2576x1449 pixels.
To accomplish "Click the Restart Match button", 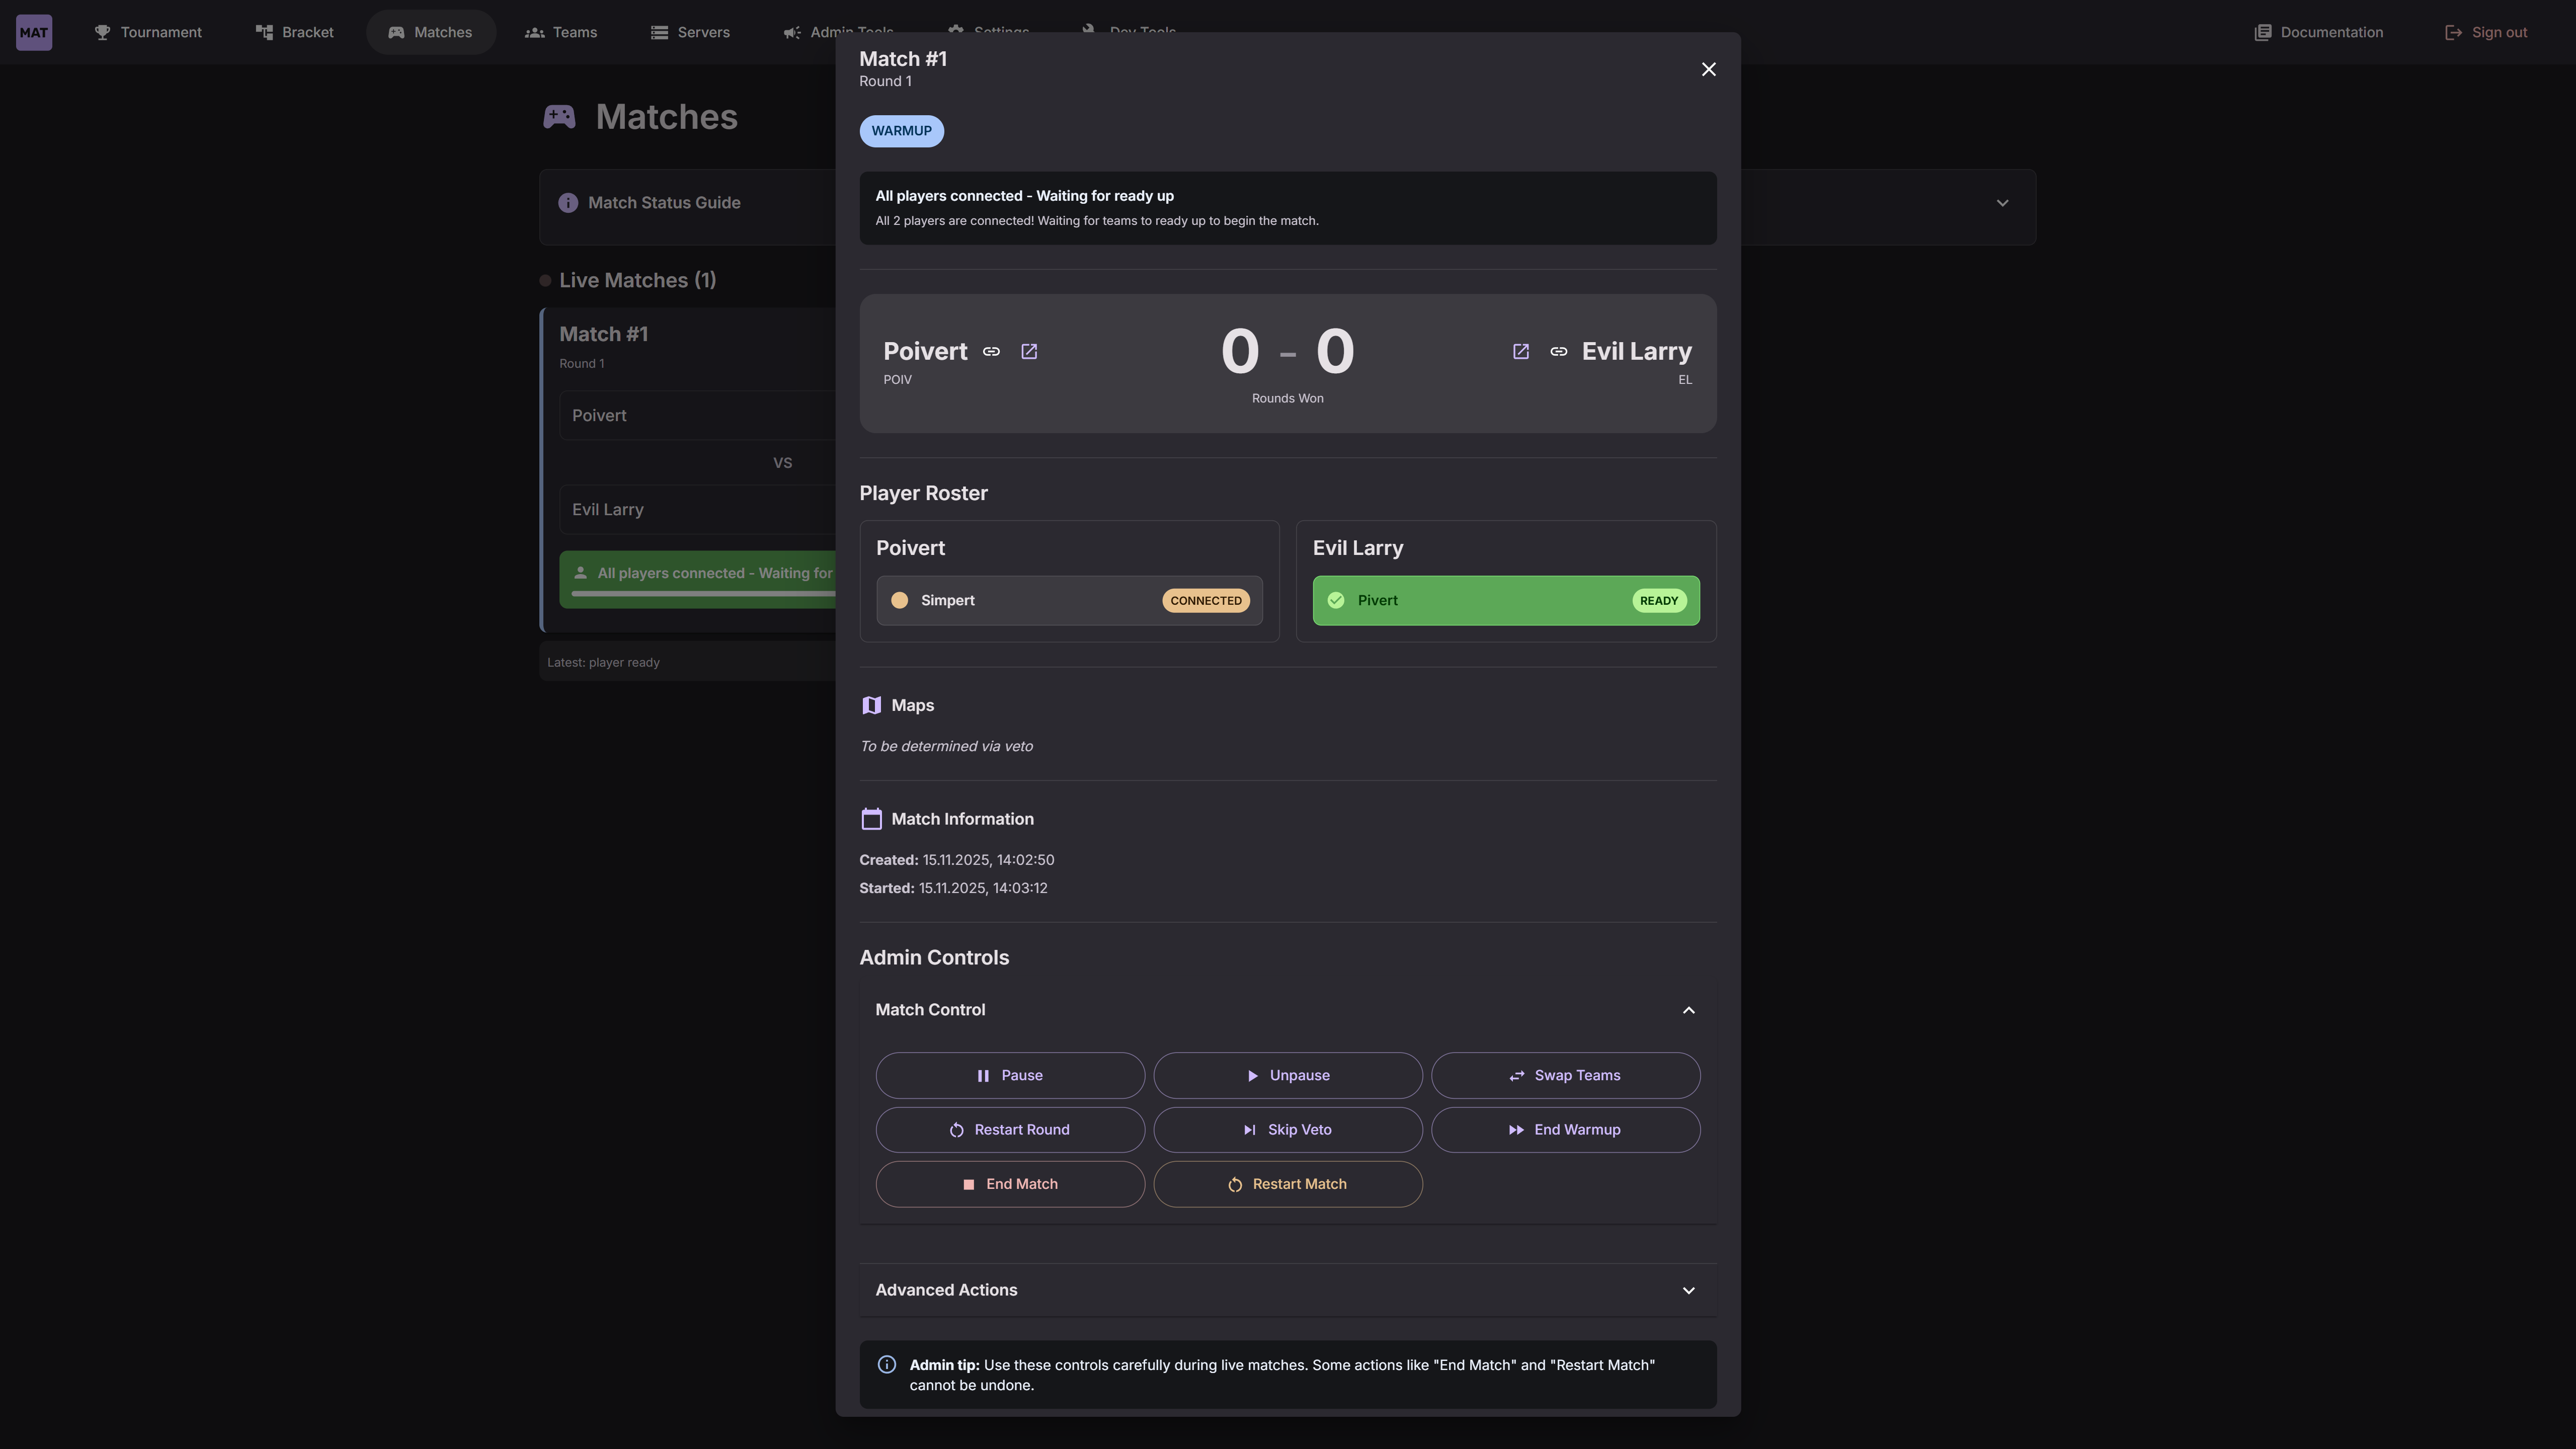I will [x=1287, y=1184].
